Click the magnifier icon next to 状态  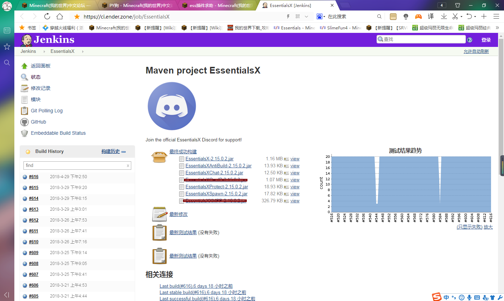pyautogui.click(x=24, y=77)
